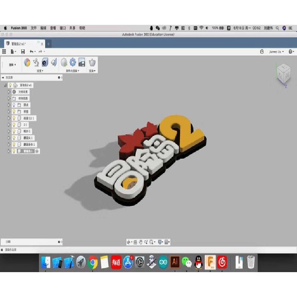This screenshot has height=297, width=297.
Task: Toggle lightbulb visibility of the Origin folder
Action: pyautogui.click(x=14, y=105)
